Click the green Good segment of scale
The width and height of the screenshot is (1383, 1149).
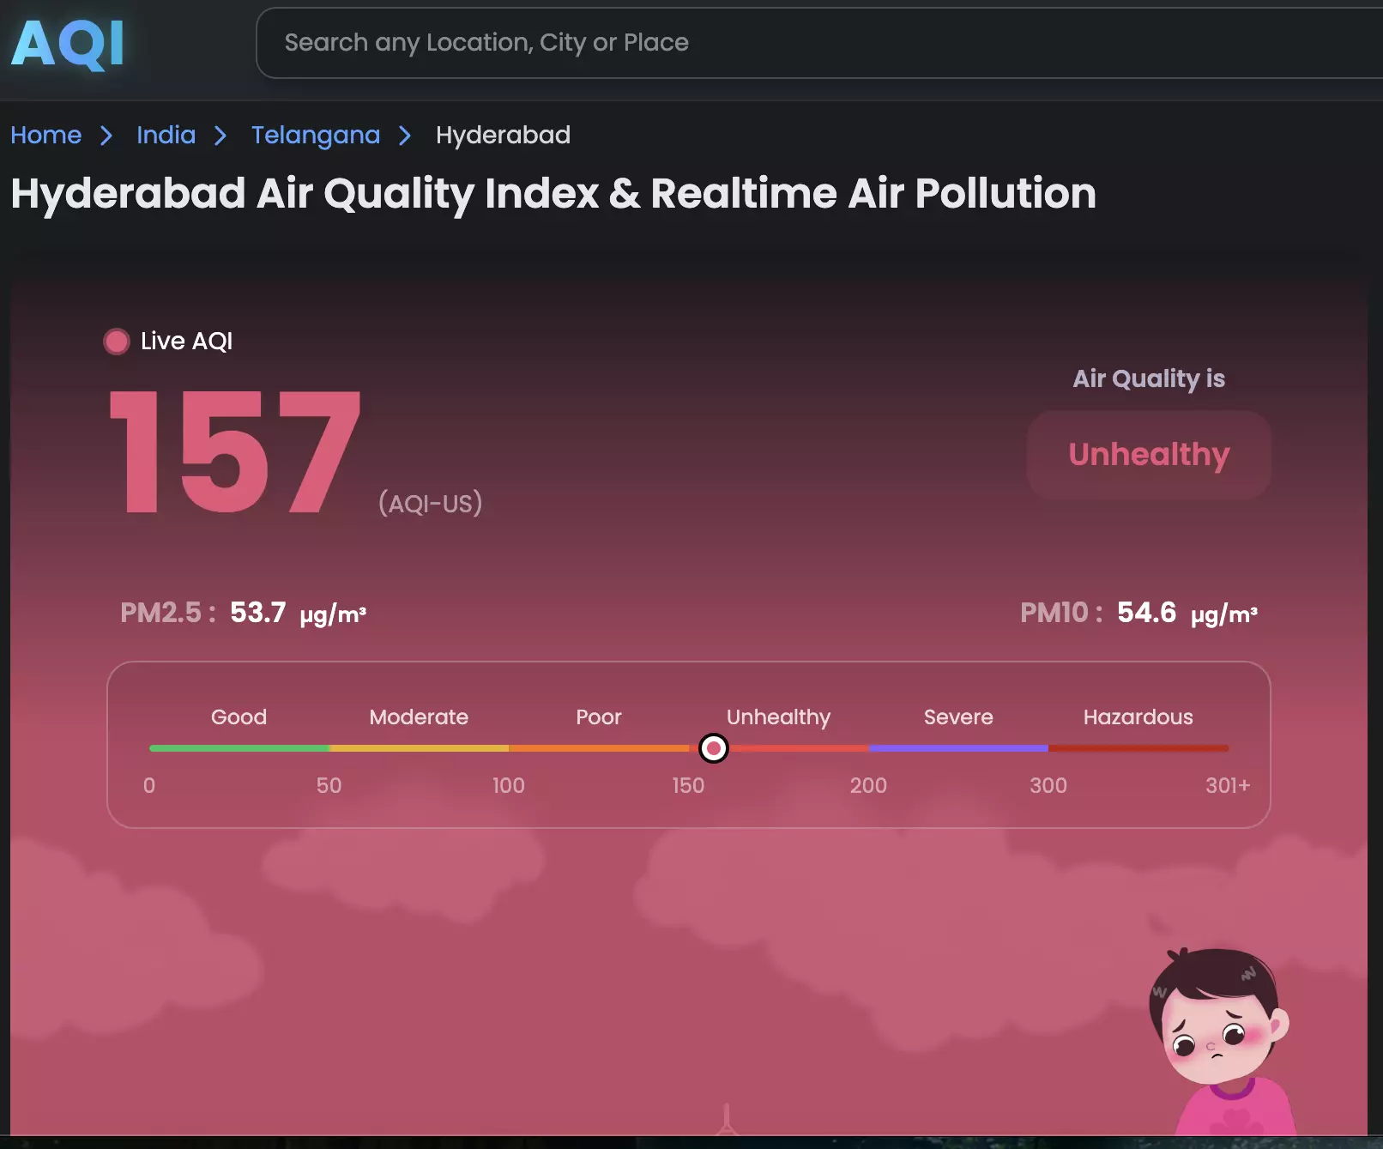pyautogui.click(x=239, y=748)
